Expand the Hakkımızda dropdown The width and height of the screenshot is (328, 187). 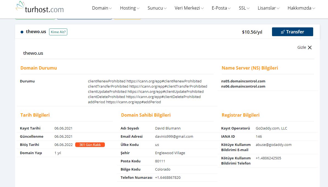pyautogui.click(x=301, y=8)
